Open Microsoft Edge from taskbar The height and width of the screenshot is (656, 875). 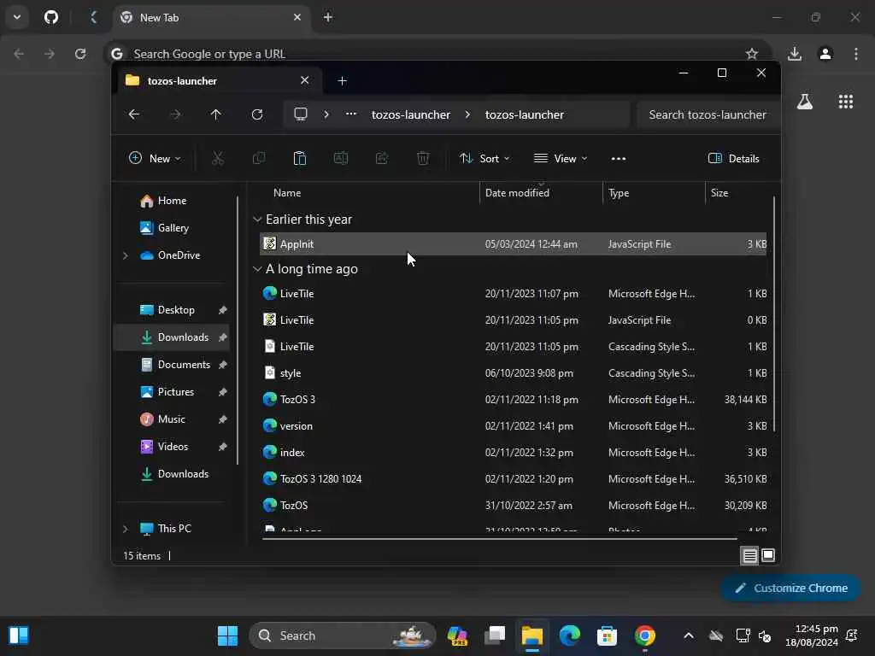click(570, 635)
